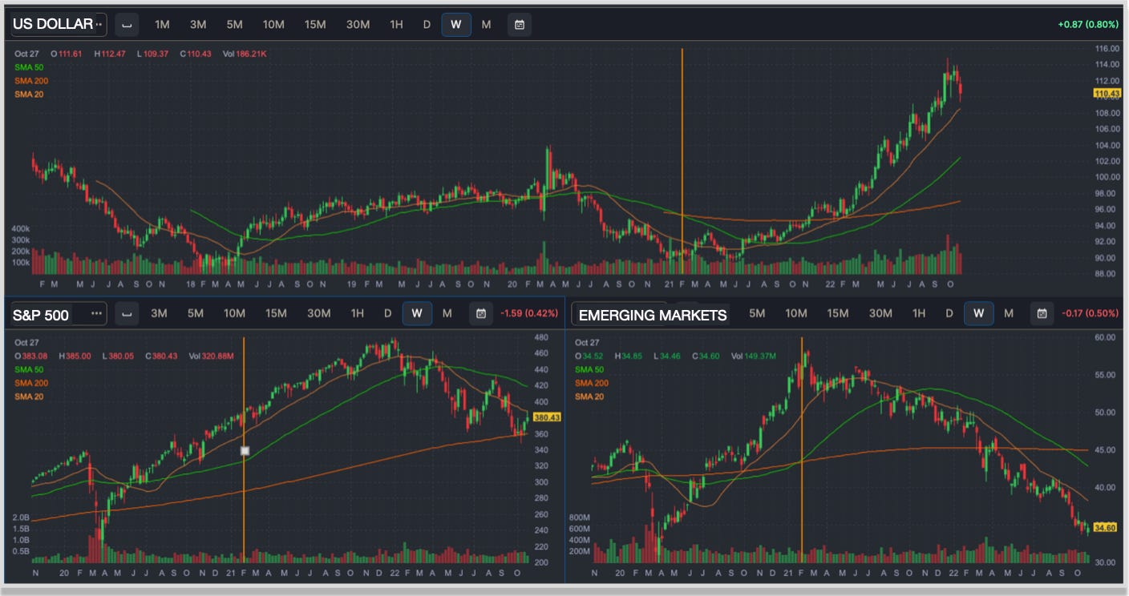Click the Oct 27 date label in US Dollar chart
1129x596 pixels.
(26, 54)
